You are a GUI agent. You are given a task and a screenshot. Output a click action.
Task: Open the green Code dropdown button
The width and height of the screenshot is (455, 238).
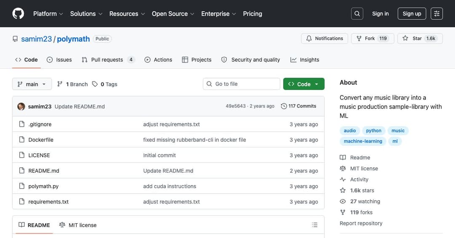[x=303, y=84]
